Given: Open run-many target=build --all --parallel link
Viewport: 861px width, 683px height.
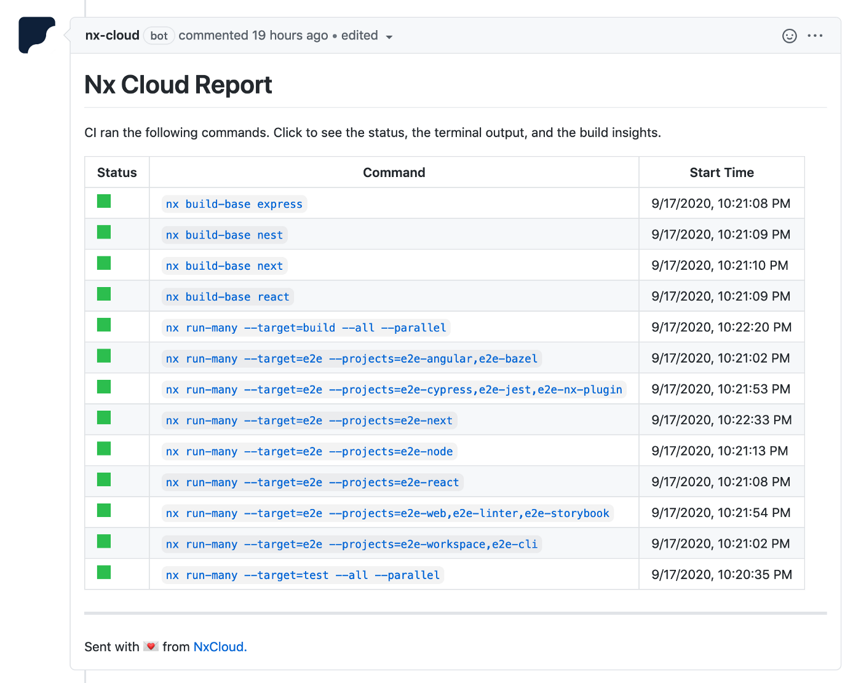Looking at the screenshot, I should 306,328.
